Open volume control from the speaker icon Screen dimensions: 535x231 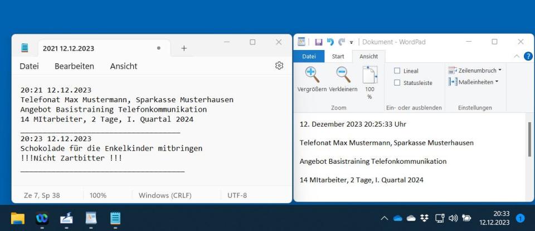[x=453, y=218]
